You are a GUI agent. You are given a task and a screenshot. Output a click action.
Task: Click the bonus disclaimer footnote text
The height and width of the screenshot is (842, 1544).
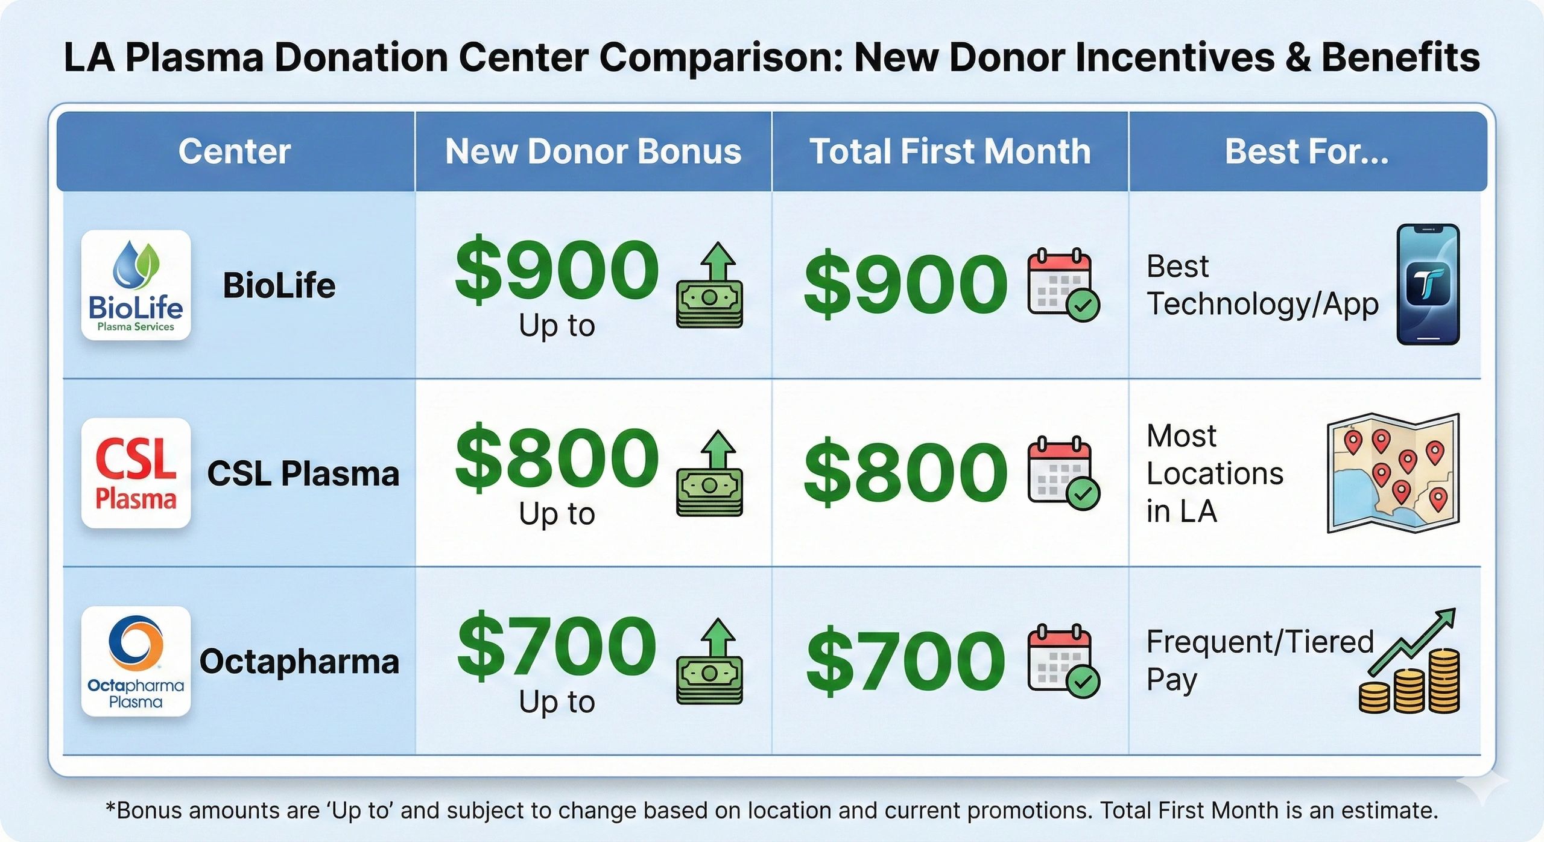772,810
